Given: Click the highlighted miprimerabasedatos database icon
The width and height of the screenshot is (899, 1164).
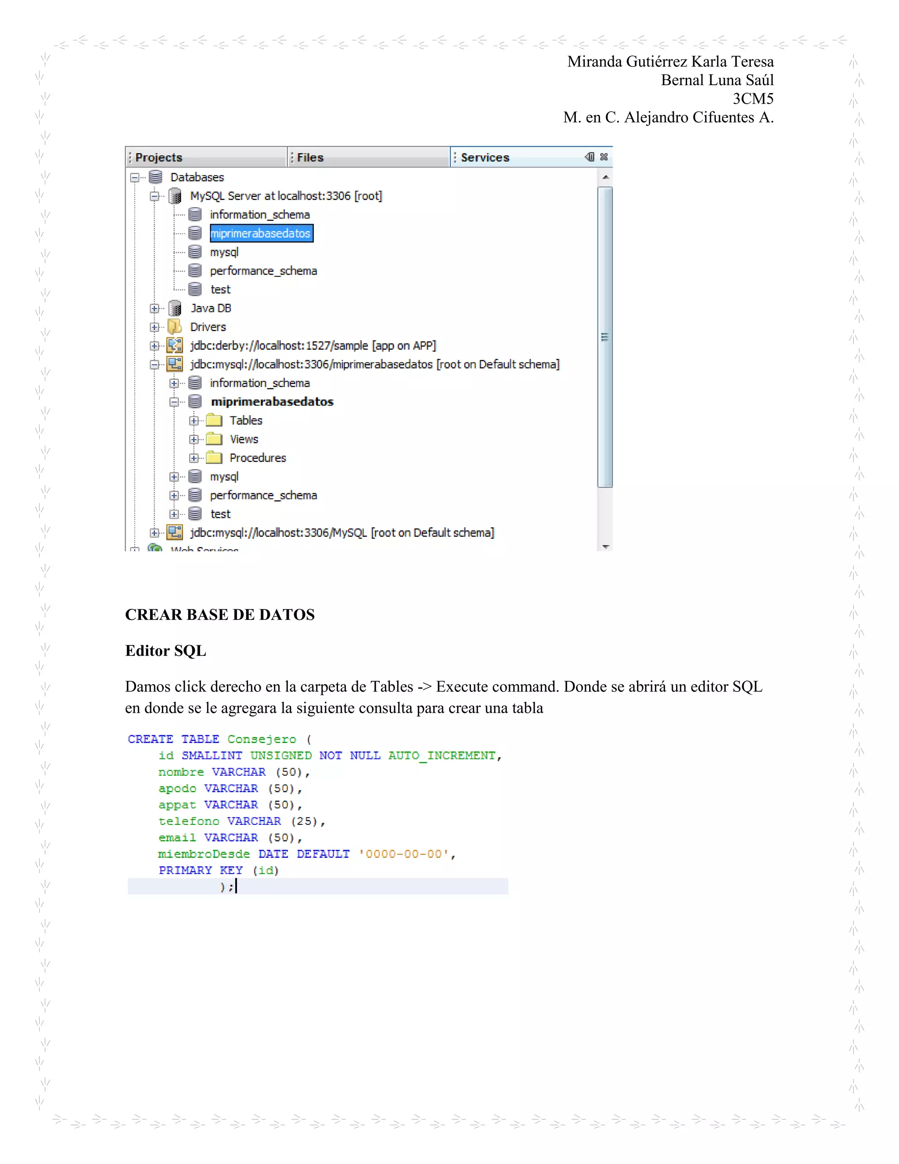Looking at the screenshot, I should 195,233.
